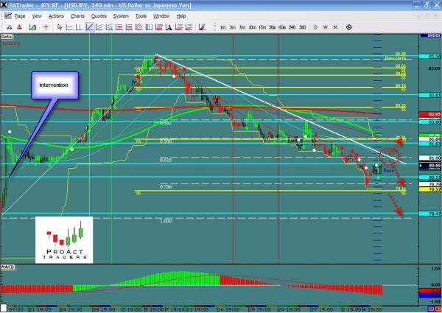Open the Page menu
The width and height of the screenshot is (442, 313).
click(x=18, y=15)
